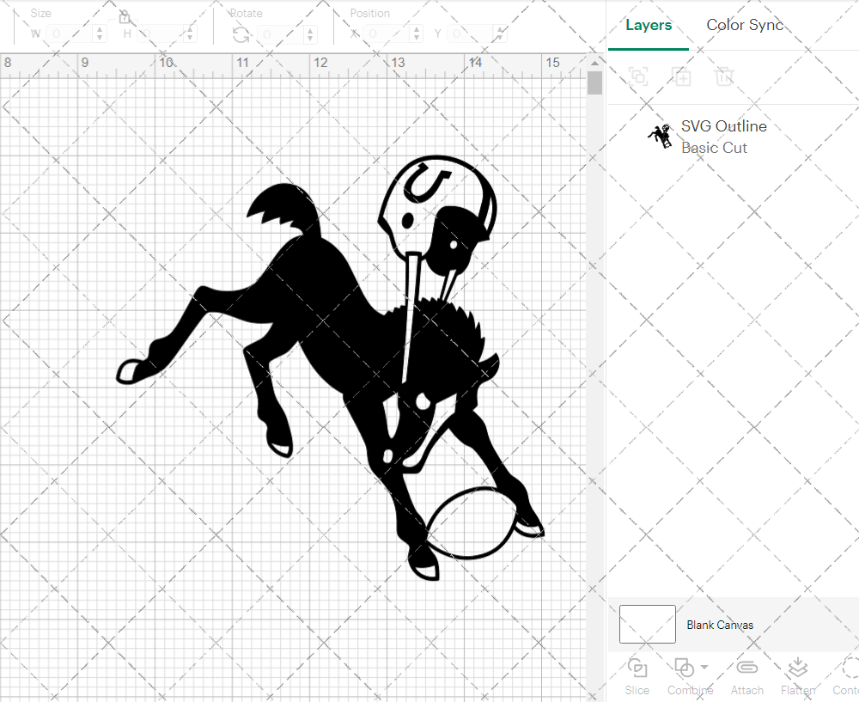Adjust height with the stepper arrows
This screenshot has width=859, height=702.
(x=190, y=34)
